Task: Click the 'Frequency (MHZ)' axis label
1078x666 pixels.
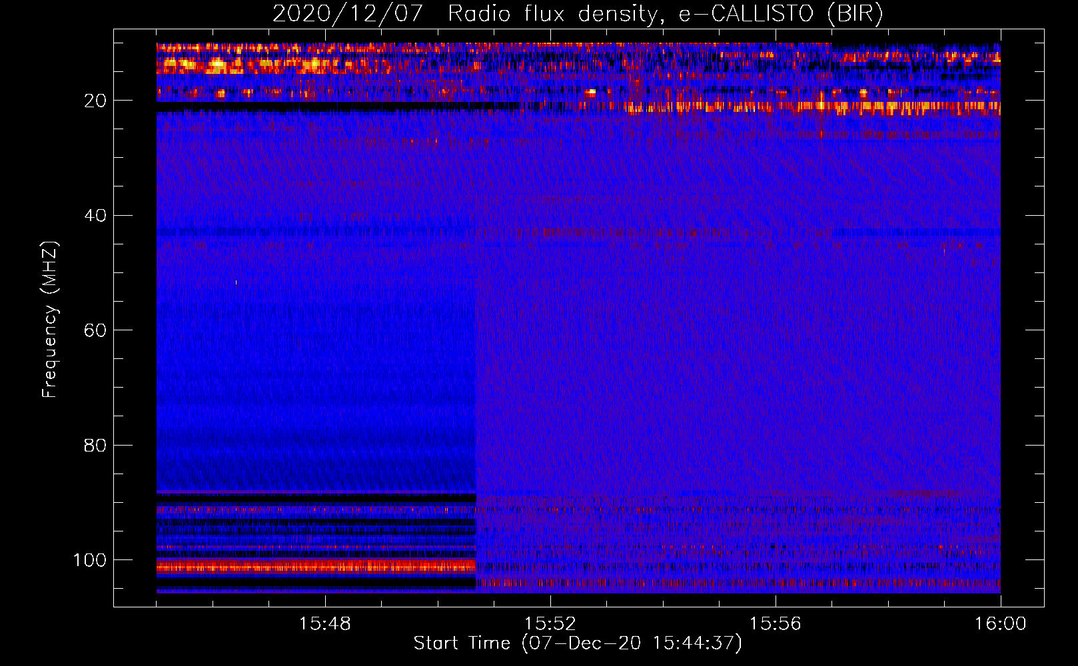Action: [x=50, y=320]
